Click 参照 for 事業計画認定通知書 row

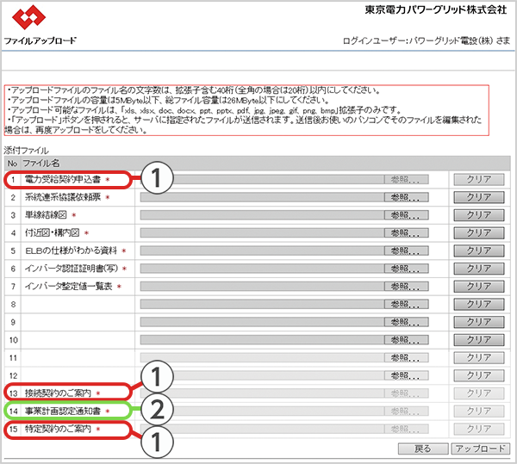406,411
